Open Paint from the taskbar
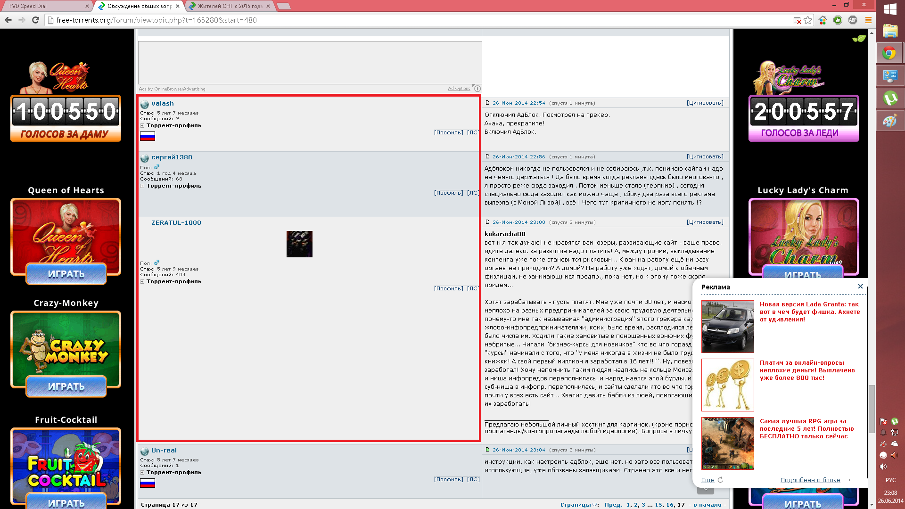This screenshot has width=905, height=509. pyautogui.click(x=889, y=121)
